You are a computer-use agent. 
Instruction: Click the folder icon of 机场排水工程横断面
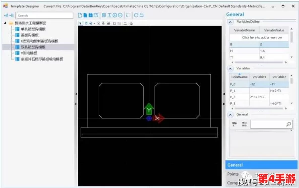tap(11, 23)
